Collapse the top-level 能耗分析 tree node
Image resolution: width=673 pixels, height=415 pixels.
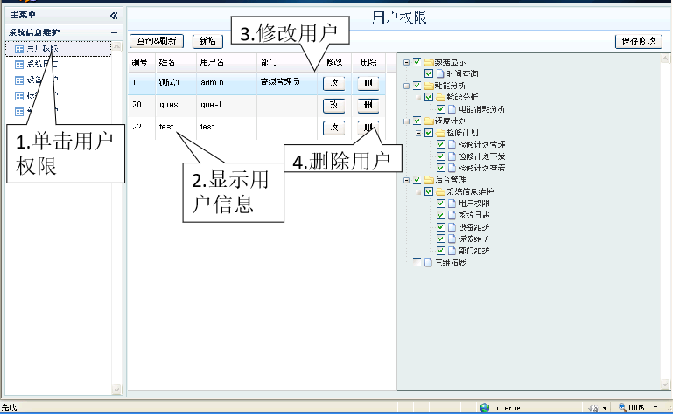[406, 86]
